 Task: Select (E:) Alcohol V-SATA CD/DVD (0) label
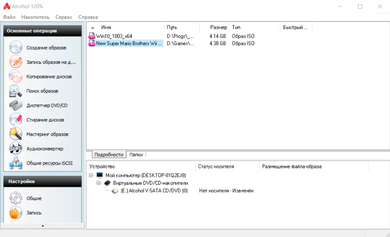point(154,190)
